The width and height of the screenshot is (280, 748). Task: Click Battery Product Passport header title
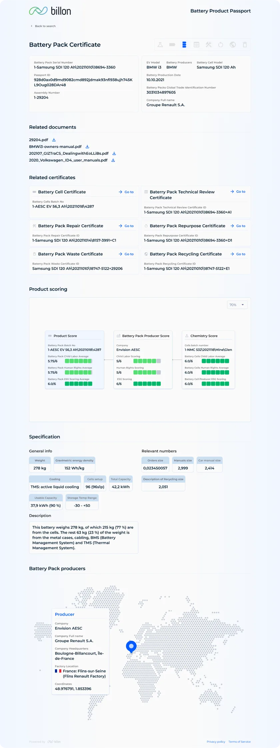click(x=220, y=11)
